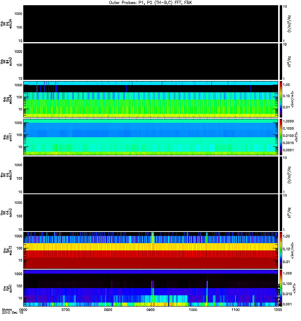
Task: Click the thb fbk edc34 rainbow color bar
Action: (281, 99)
